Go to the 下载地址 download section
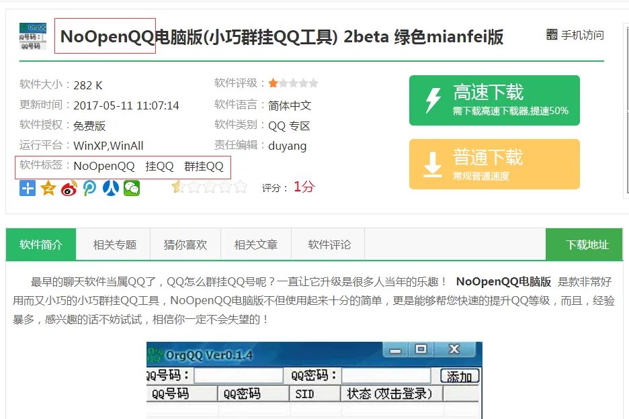 coord(585,244)
